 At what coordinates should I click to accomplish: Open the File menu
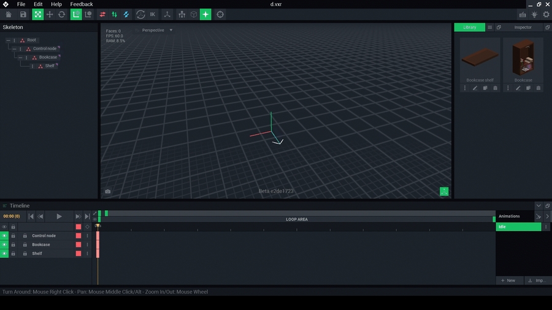pyautogui.click(x=21, y=4)
